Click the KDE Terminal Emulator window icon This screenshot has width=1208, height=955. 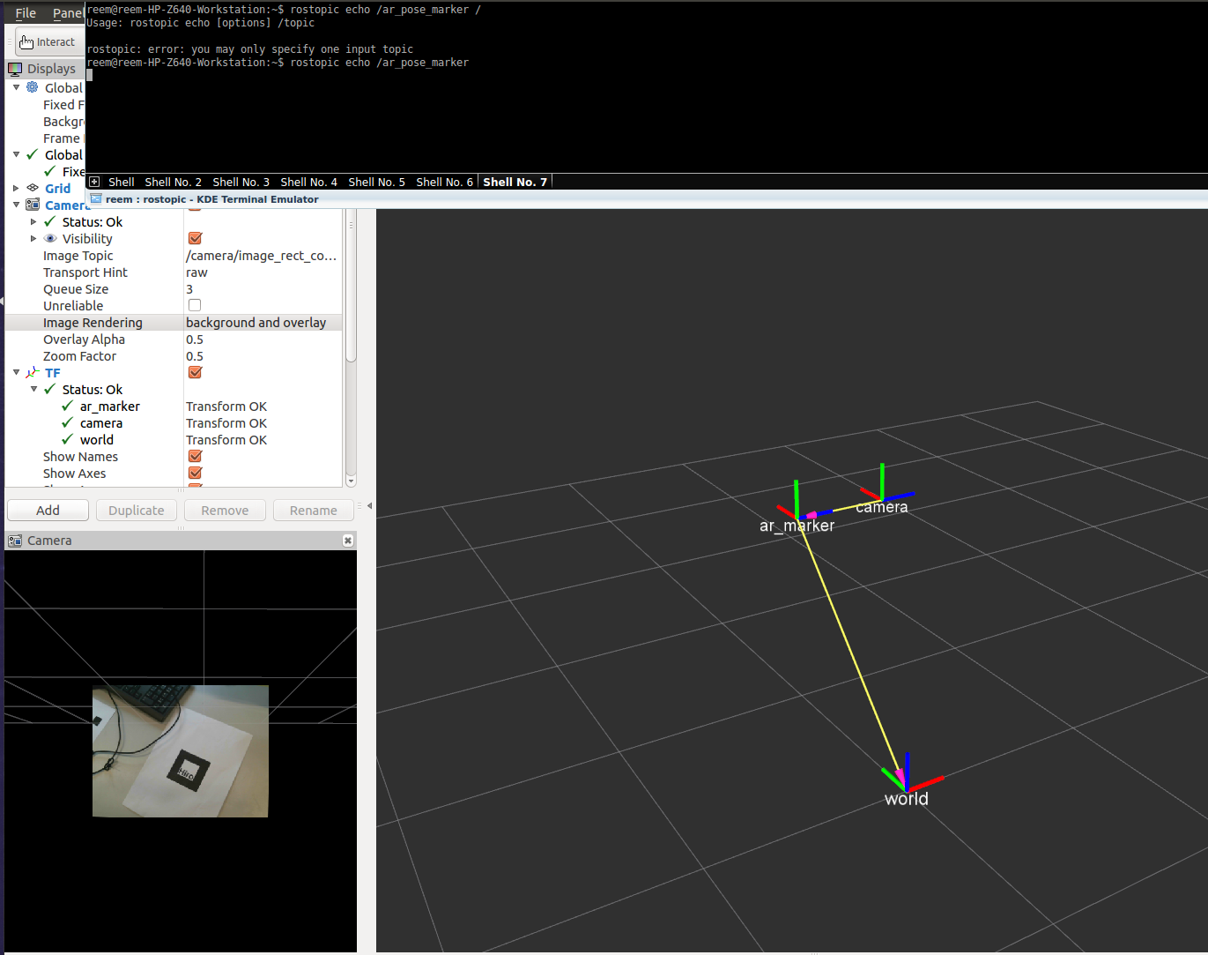96,199
